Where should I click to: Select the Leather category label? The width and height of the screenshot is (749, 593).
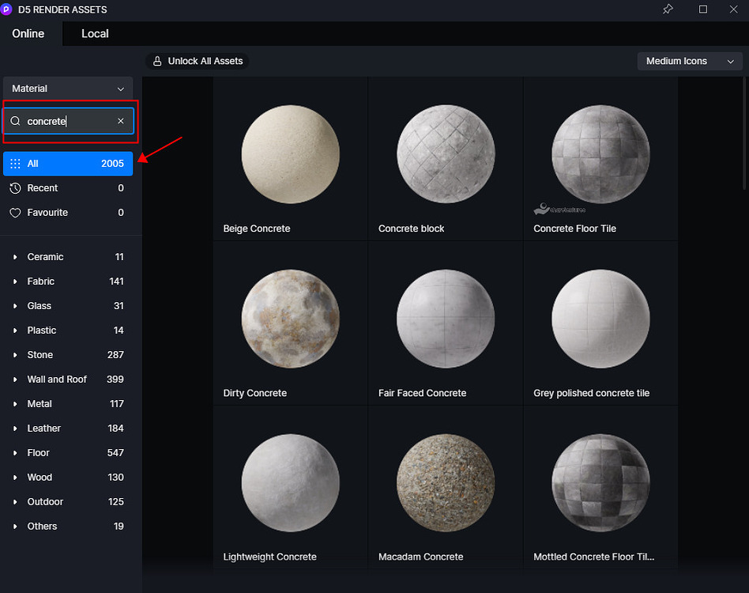click(x=44, y=429)
